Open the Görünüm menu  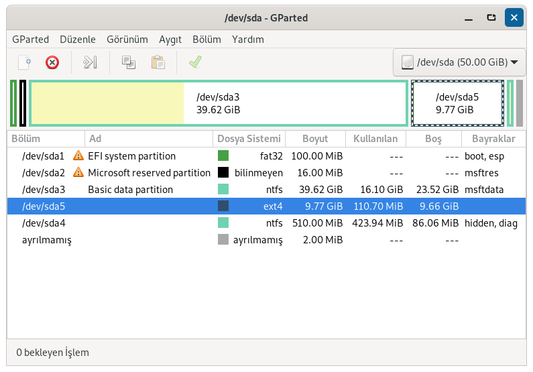tap(127, 40)
